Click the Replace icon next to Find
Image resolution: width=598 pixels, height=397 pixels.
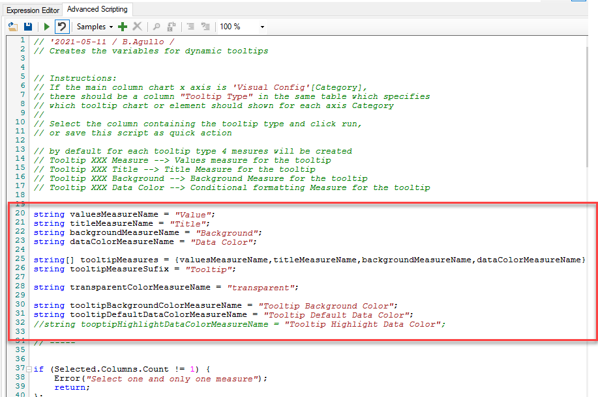click(172, 27)
